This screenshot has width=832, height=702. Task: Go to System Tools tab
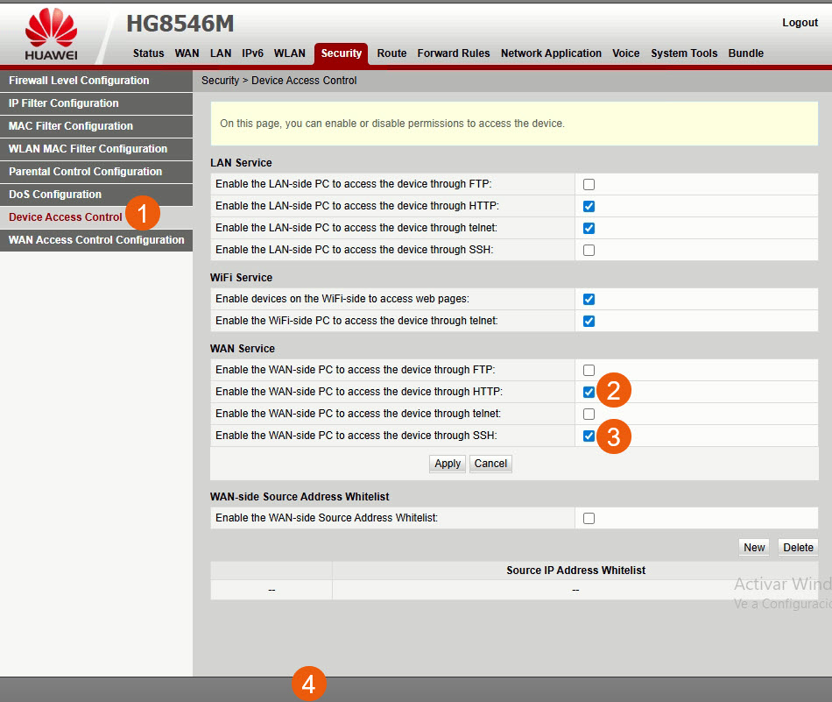click(683, 53)
